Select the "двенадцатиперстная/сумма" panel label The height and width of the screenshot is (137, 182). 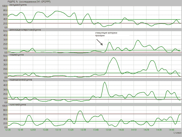click(x=25, y=30)
